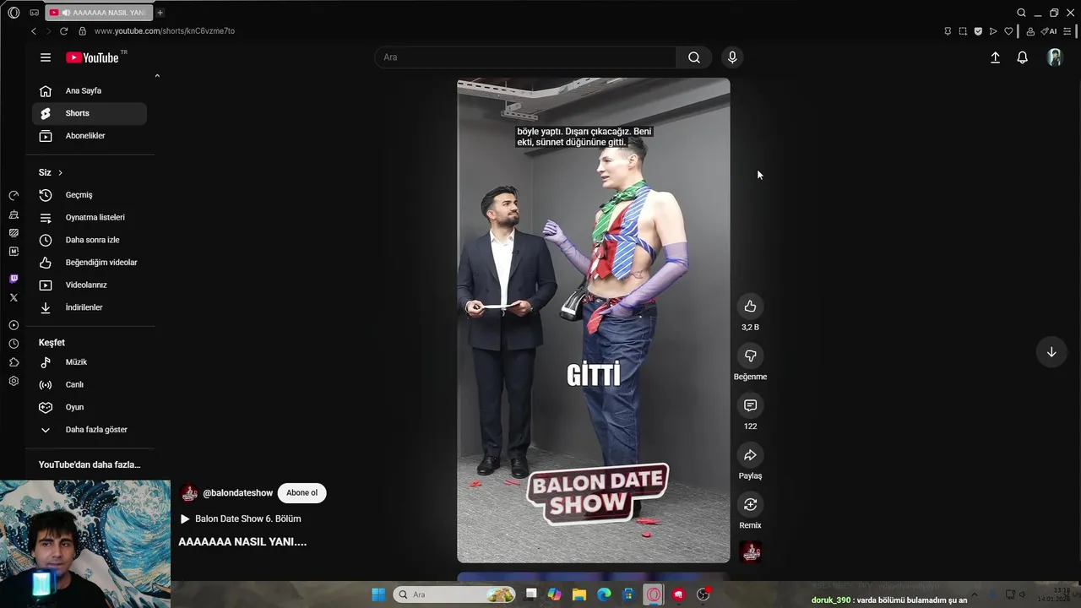Open Daha sonra izle list
1081x608 pixels.
tap(90, 240)
